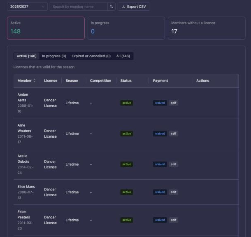Screen dimensions: 251x237
Task: Click the active badge for Febe Peeters
Action: tap(127, 220)
